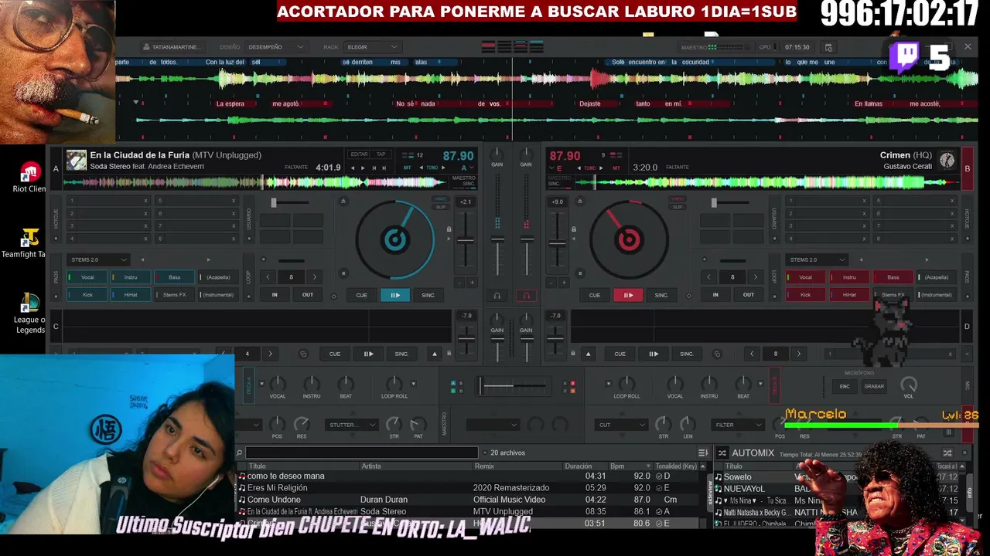Open the STUTTER effect dropdown

[353, 425]
